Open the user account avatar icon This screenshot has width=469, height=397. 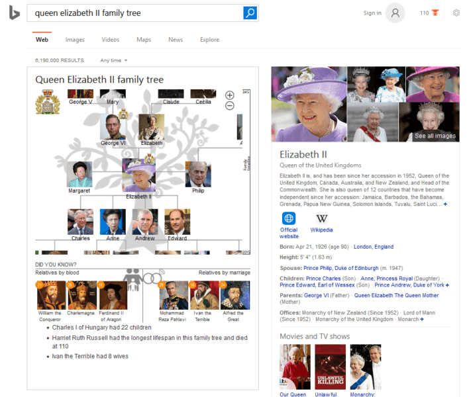click(x=395, y=13)
